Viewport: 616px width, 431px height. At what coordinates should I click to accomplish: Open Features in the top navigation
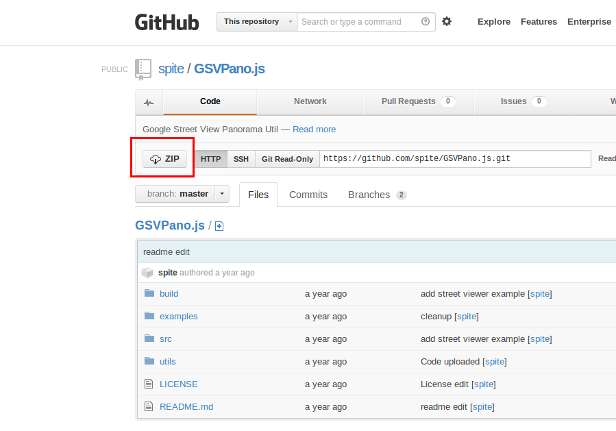click(539, 22)
